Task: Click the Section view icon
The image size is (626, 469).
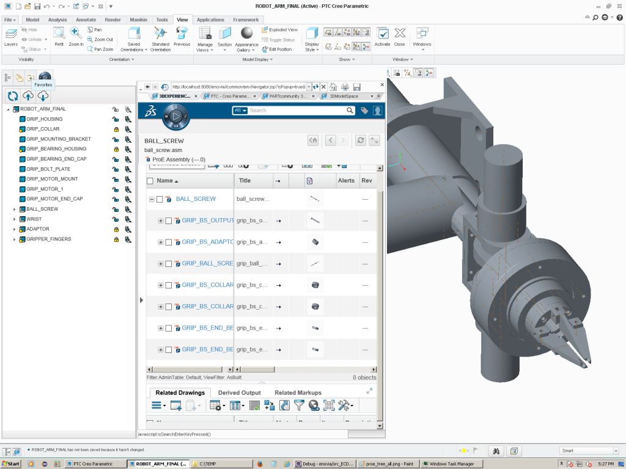Action: coord(225,34)
